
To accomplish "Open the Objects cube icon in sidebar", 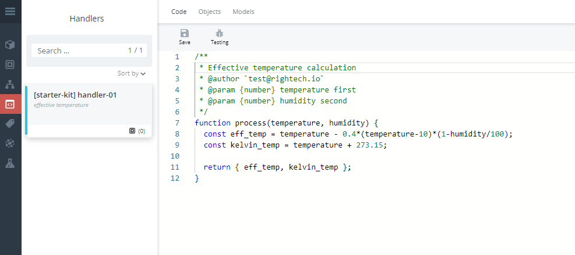I will point(10,45).
